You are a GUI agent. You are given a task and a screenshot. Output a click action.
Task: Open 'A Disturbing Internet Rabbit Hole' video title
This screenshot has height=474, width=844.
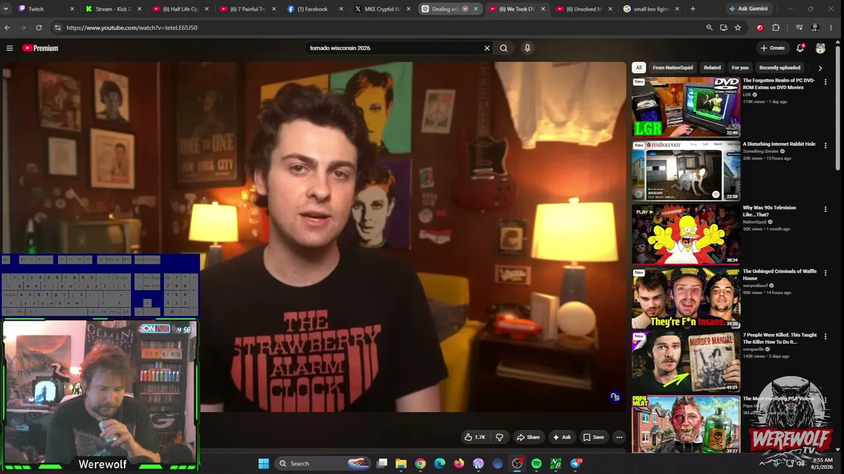779,144
